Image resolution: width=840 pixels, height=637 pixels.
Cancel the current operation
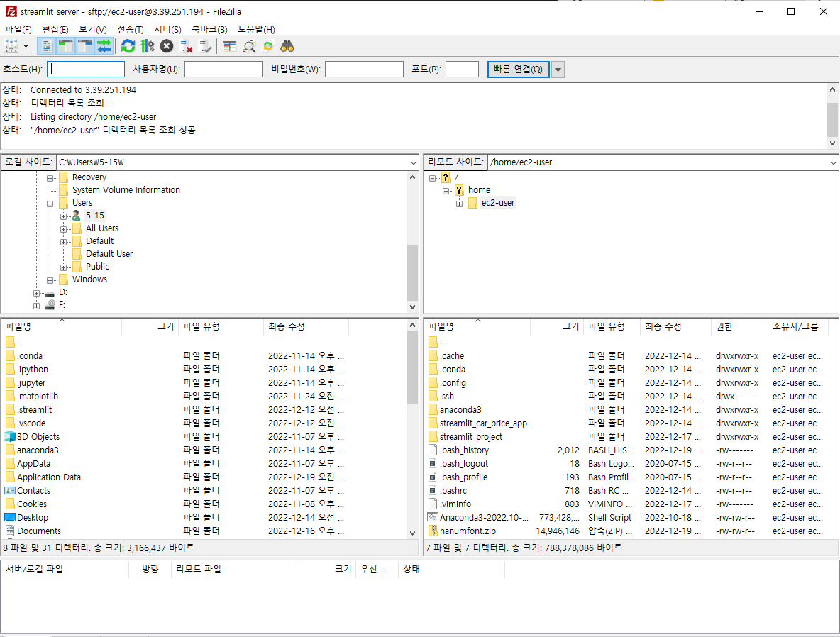[167, 47]
